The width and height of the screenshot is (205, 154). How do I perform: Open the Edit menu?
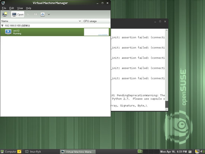coord(12,8)
